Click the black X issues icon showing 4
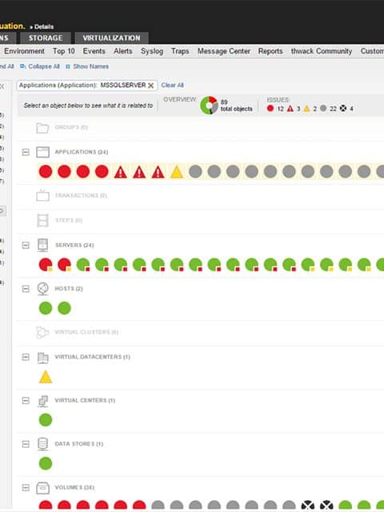Image resolution: width=384 pixels, height=512 pixels. click(x=343, y=109)
